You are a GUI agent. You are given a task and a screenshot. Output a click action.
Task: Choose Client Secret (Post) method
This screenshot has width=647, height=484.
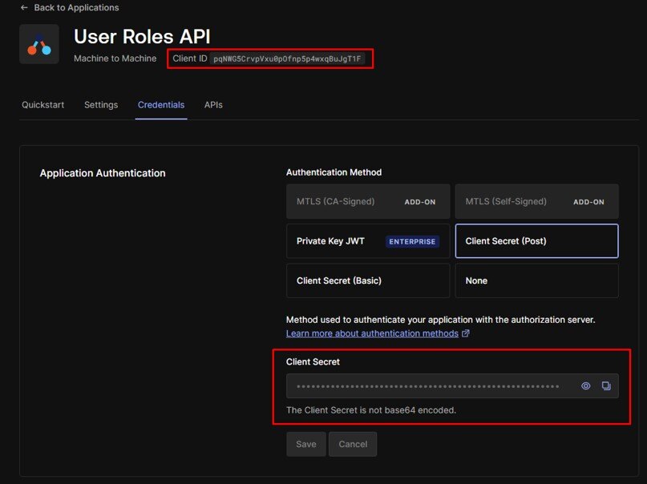537,241
